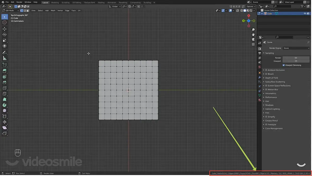312x176 pixels.
Task: Switch to face select mode
Action: pyautogui.click(x=28, y=11)
